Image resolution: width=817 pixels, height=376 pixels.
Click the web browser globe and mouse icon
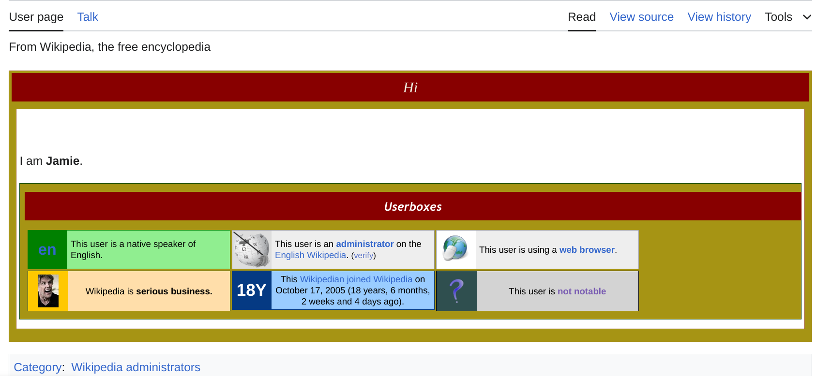pos(456,249)
